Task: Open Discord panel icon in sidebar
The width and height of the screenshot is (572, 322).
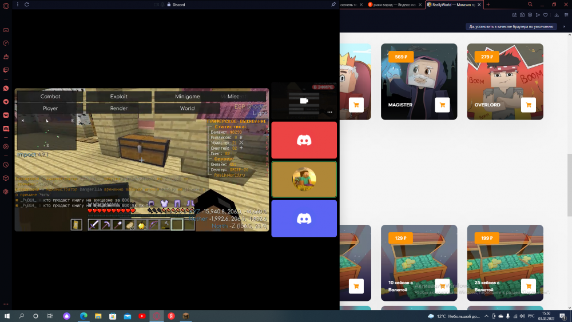Action: pyautogui.click(x=6, y=128)
